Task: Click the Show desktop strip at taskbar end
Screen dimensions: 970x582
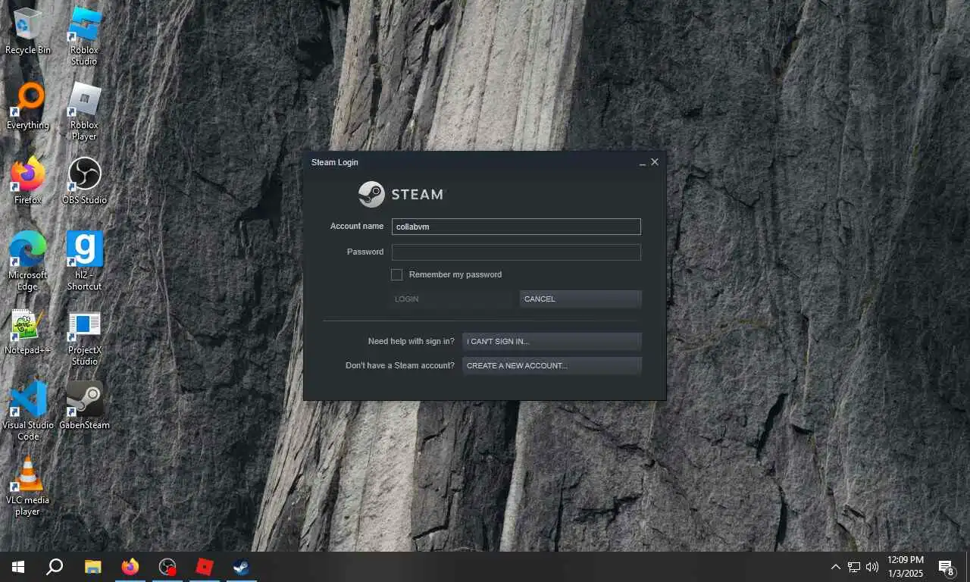Action: click(x=968, y=567)
